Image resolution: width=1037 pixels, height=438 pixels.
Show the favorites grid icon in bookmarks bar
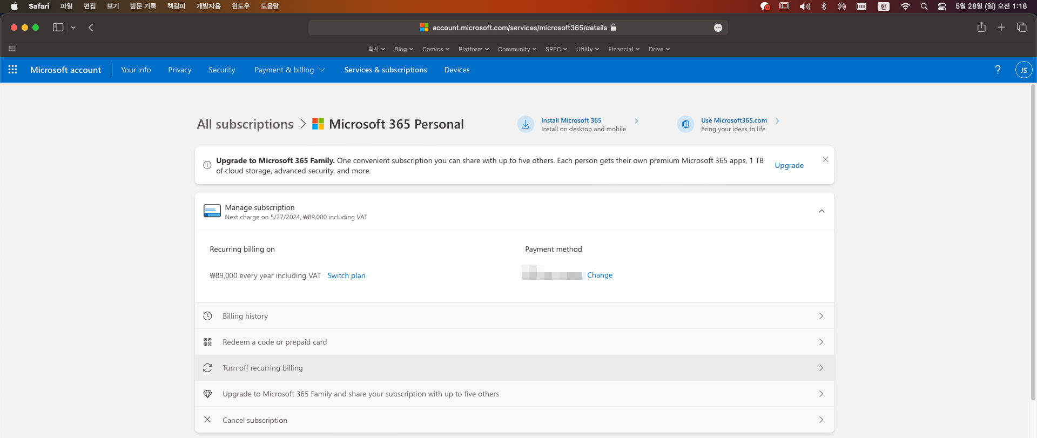coord(12,49)
